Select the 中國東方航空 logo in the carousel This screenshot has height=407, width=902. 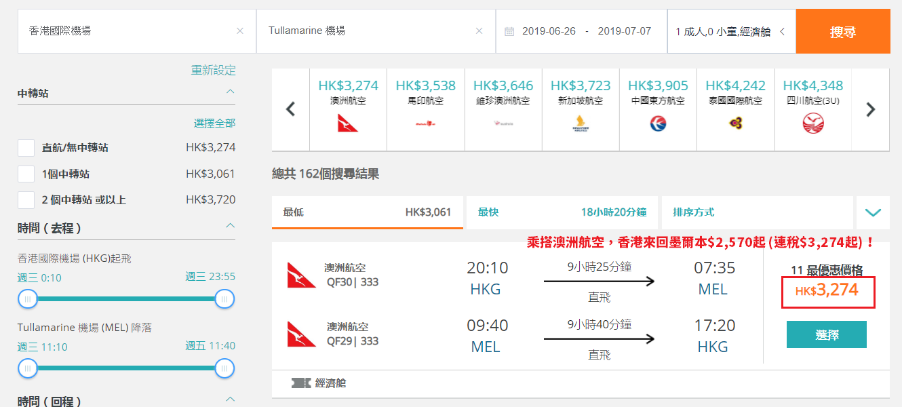[x=658, y=123]
